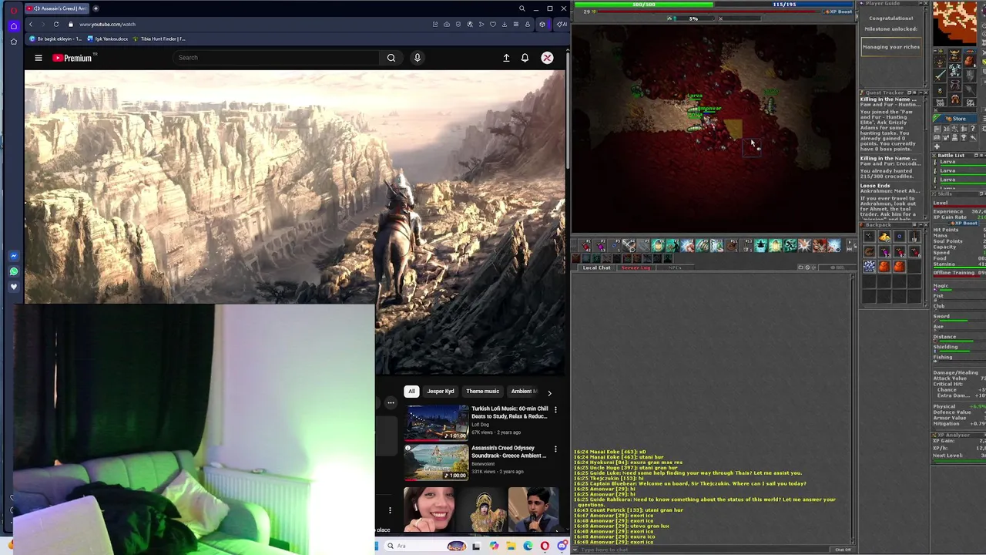Open the Tibia Store button
Screen dimensions: 986x555
954,119
